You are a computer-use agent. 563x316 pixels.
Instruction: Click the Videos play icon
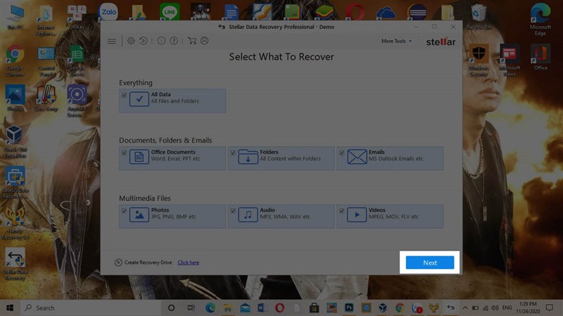point(357,215)
